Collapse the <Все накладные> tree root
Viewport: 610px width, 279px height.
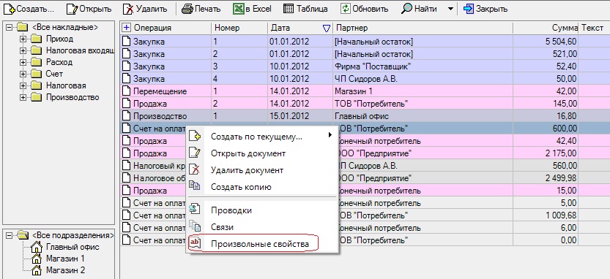pyautogui.click(x=10, y=27)
